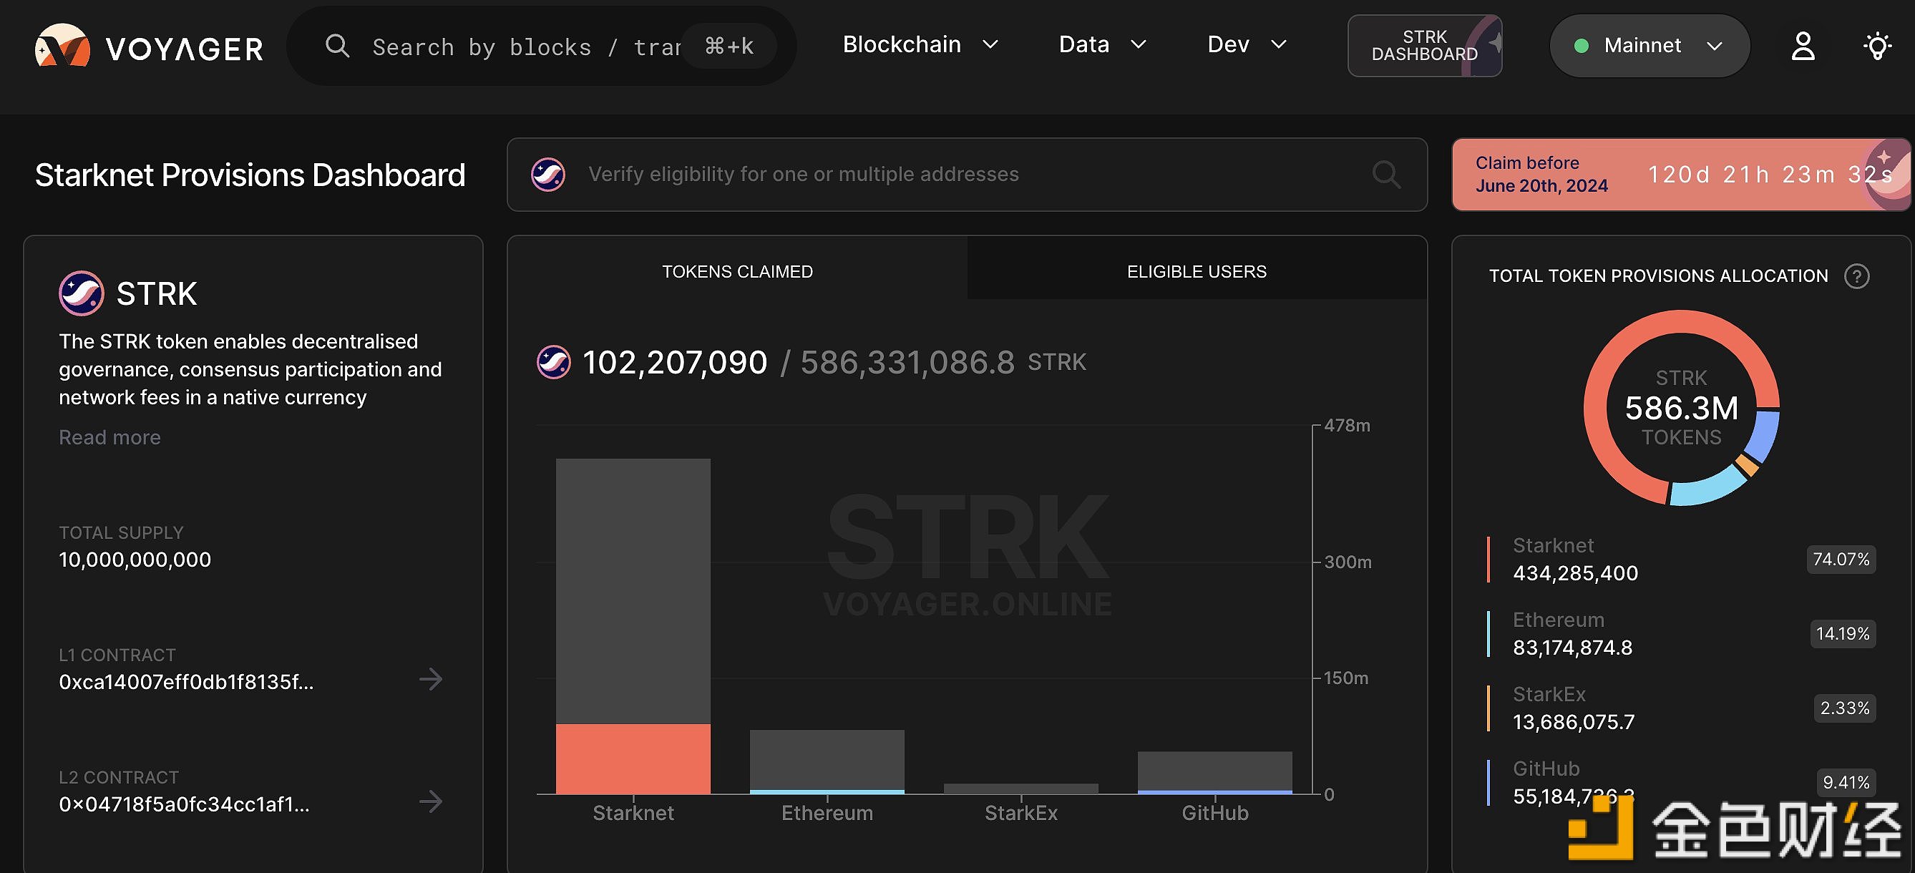Click the StarkEx 2.33% percentage badge
Screen dimensions: 1915x873
[1844, 708]
